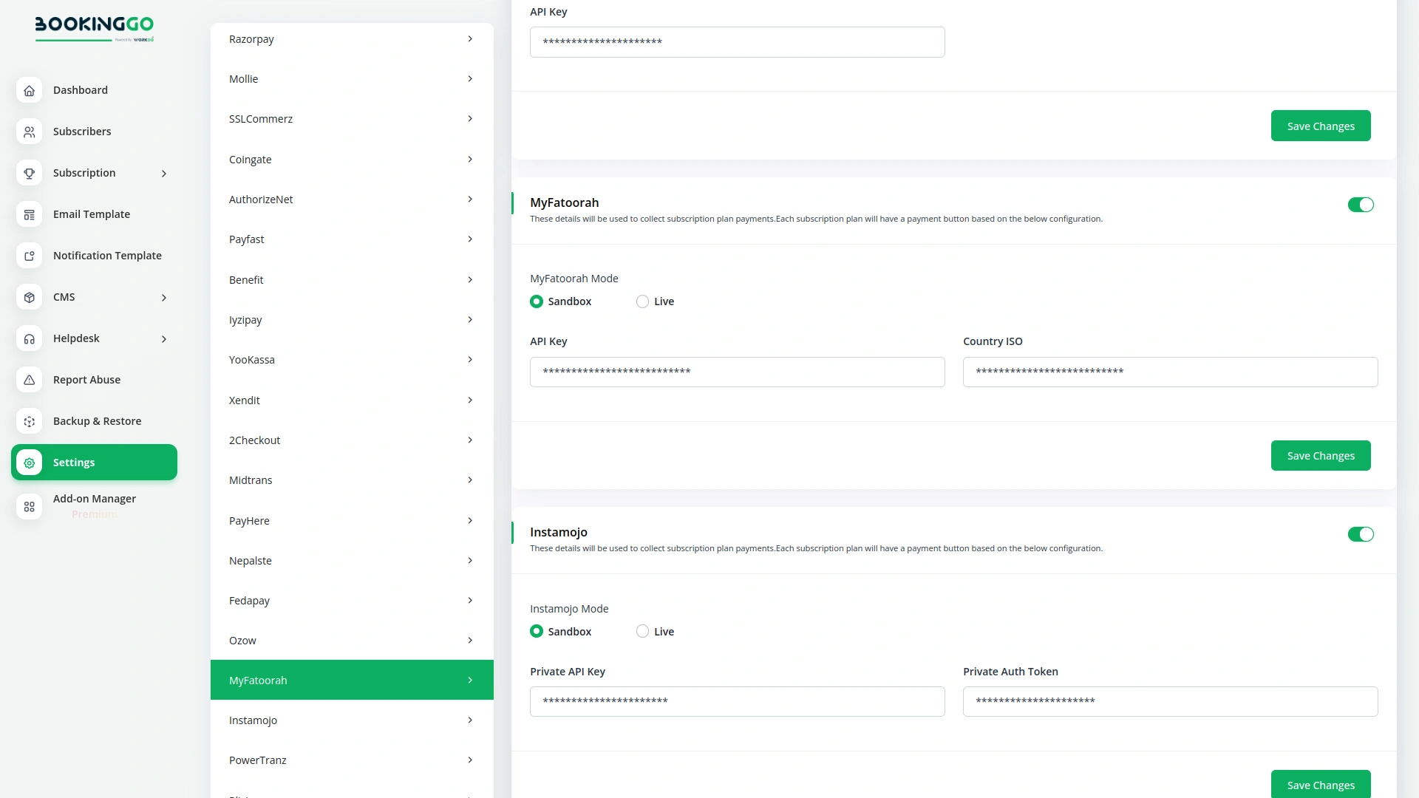This screenshot has width=1419, height=798.
Task: Click the Notification Template icon
Action: click(x=29, y=256)
